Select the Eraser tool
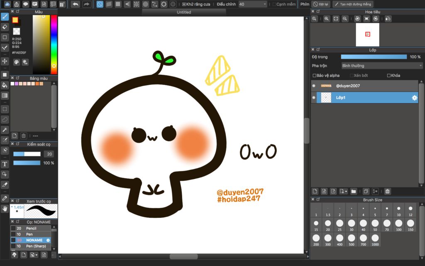Screen dimensions: 425x266 point(5,27)
